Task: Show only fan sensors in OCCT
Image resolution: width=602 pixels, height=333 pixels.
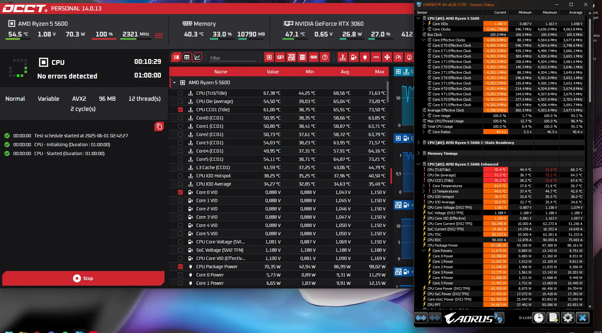Action: 387,57
